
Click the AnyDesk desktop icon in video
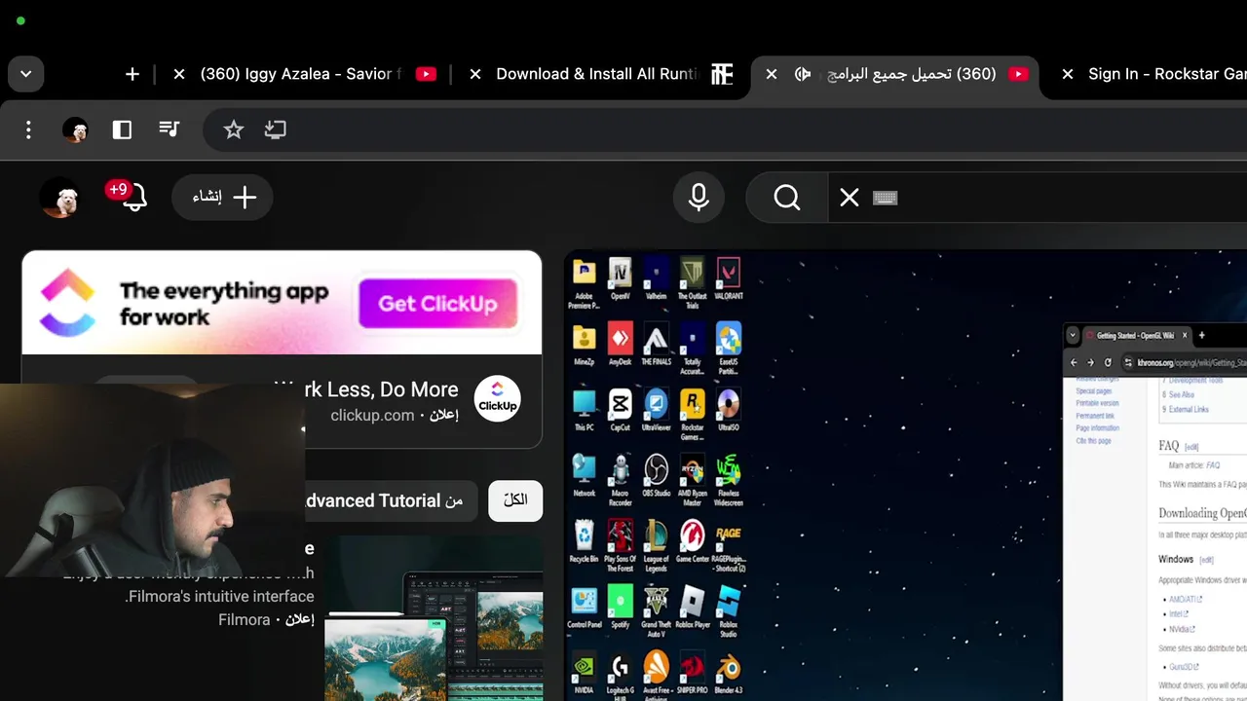click(620, 345)
